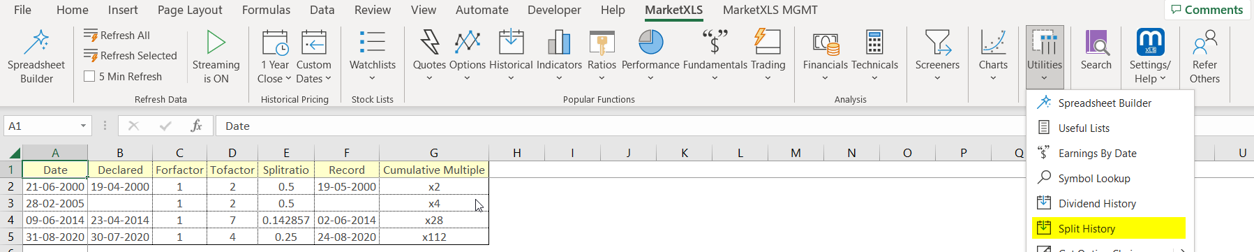Open Custom Dates dropdown
The width and height of the screenshot is (1254, 252).
[x=313, y=56]
